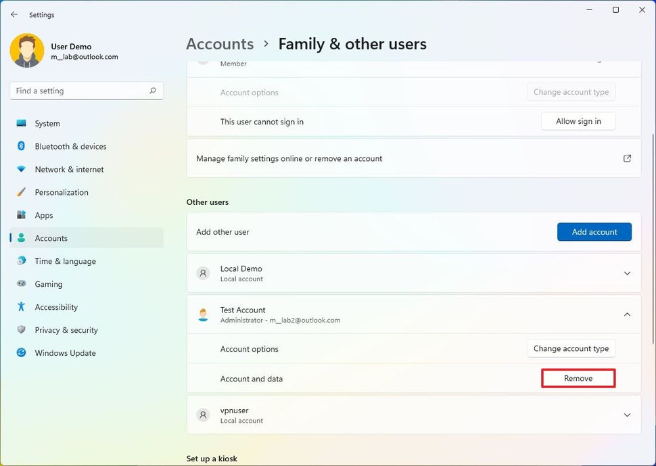The image size is (656, 466).
Task: Click the User Demo profile avatar
Action: pos(27,51)
